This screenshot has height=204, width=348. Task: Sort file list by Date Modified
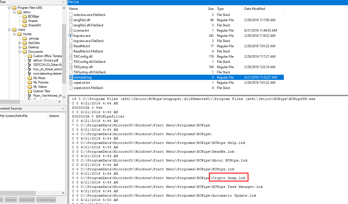[263, 9]
